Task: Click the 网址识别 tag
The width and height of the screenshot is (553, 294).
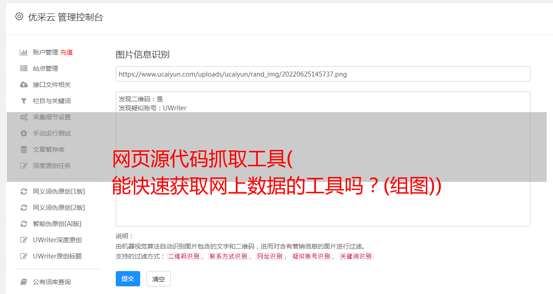Action: (x=270, y=256)
